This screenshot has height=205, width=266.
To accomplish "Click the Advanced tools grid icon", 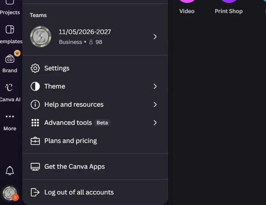I will pos(35,123).
